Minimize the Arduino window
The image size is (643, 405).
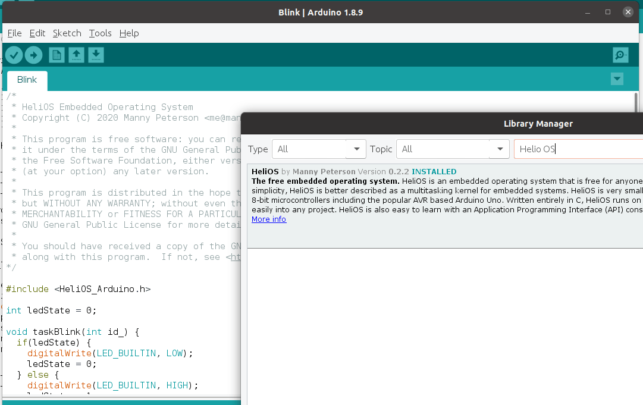click(x=588, y=12)
